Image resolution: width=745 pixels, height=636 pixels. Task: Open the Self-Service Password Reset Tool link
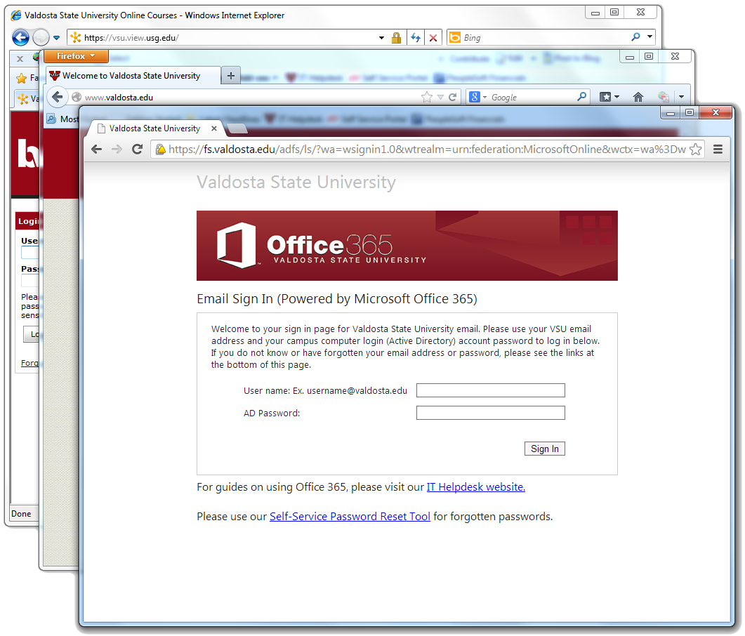pyautogui.click(x=350, y=517)
